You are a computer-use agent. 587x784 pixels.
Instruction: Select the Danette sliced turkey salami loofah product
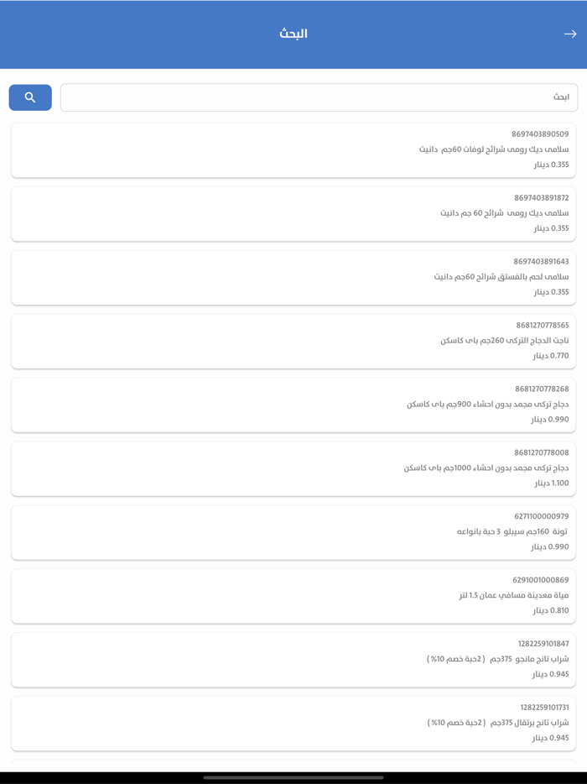click(293, 149)
